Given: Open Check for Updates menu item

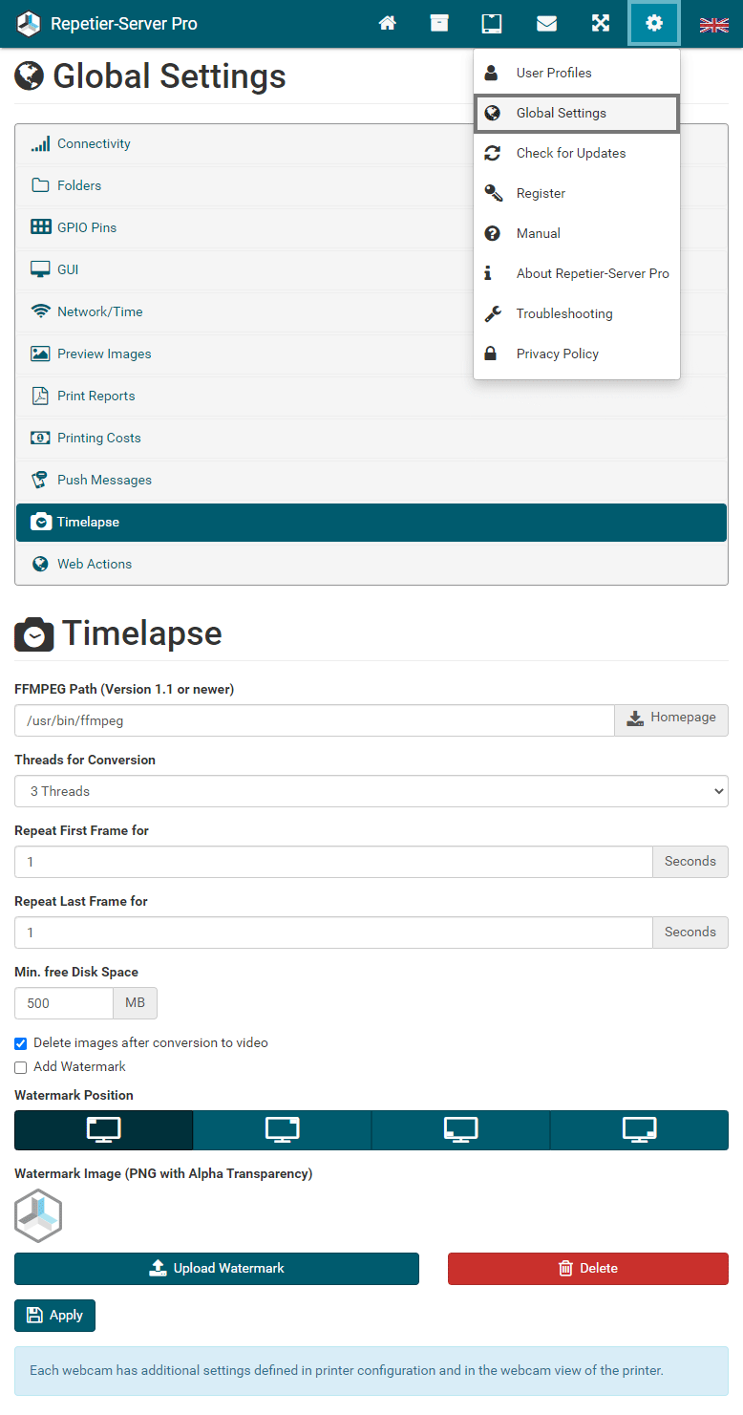Looking at the screenshot, I should [570, 153].
